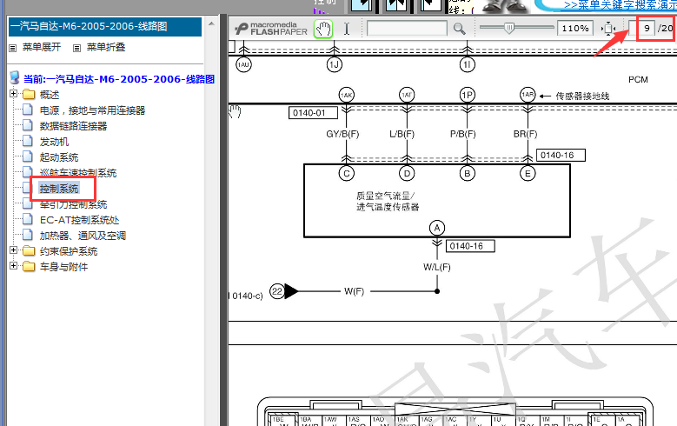Click folder icon of 约束保护系统

[29, 251]
